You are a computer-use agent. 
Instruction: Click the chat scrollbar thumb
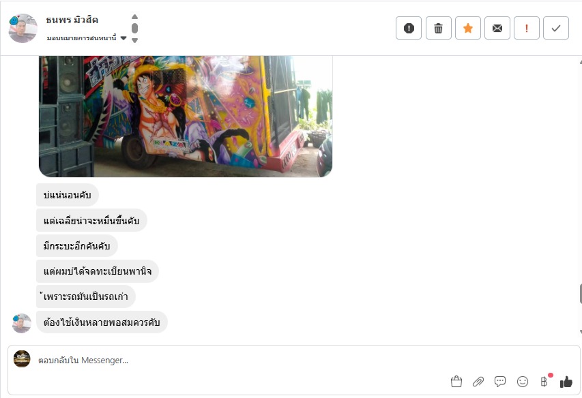580,294
